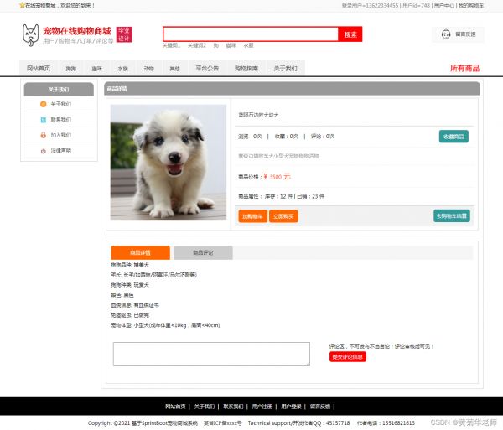Click the red 所有商品 link
Screen dimensions: 503x430
(464, 68)
